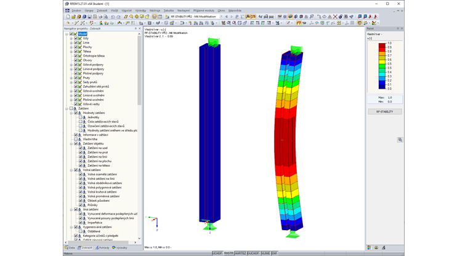This screenshot has width=468, height=256.
Task: Toggle the table view icon in toolbar
Action: click(160, 17)
